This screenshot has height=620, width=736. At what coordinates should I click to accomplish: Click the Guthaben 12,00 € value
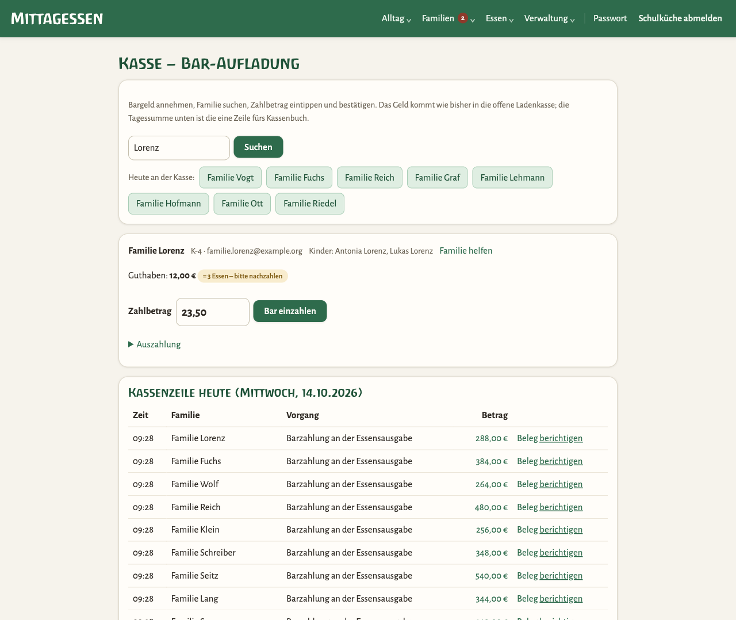(x=182, y=276)
